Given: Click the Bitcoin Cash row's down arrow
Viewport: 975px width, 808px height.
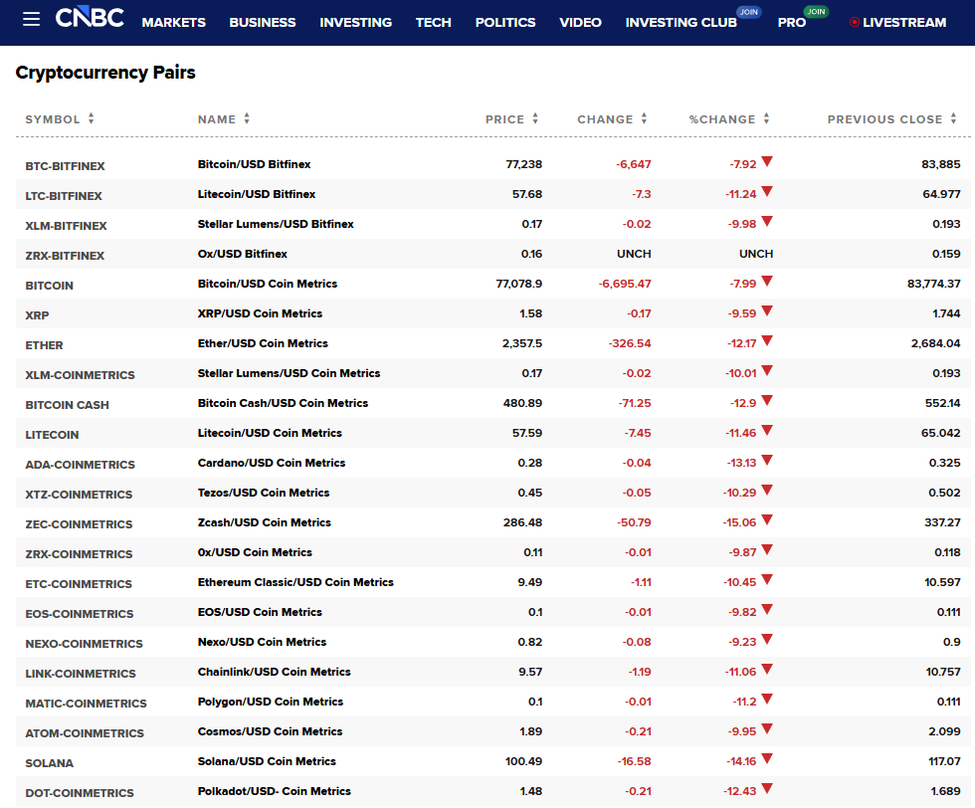Looking at the screenshot, I should coord(767,401).
